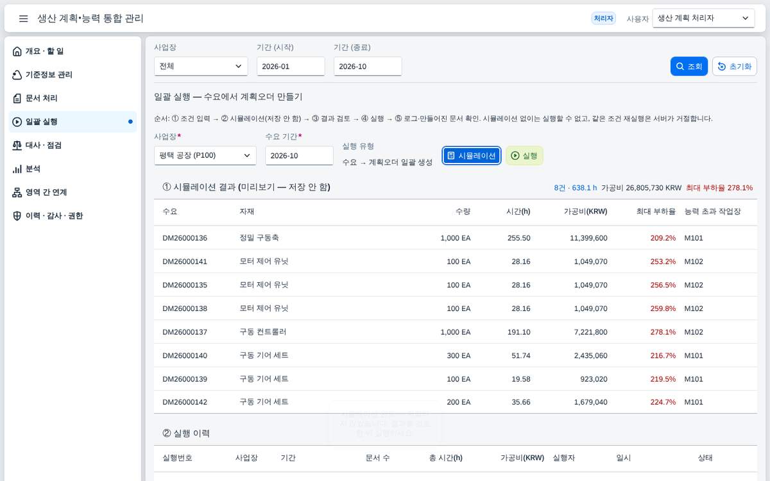The image size is (770, 481).
Task: Expand the 사업장 filter set to 전체
Action: click(201, 66)
